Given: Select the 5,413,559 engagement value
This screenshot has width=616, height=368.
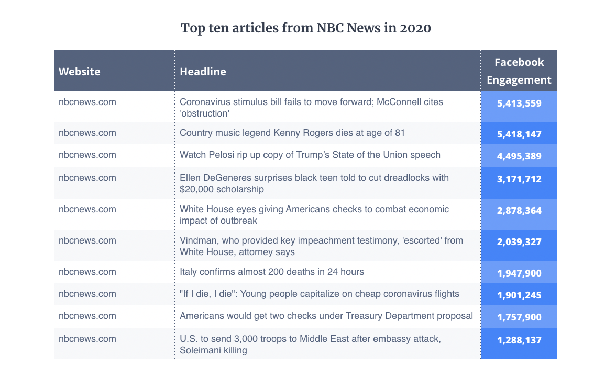Looking at the screenshot, I should pos(519,103).
